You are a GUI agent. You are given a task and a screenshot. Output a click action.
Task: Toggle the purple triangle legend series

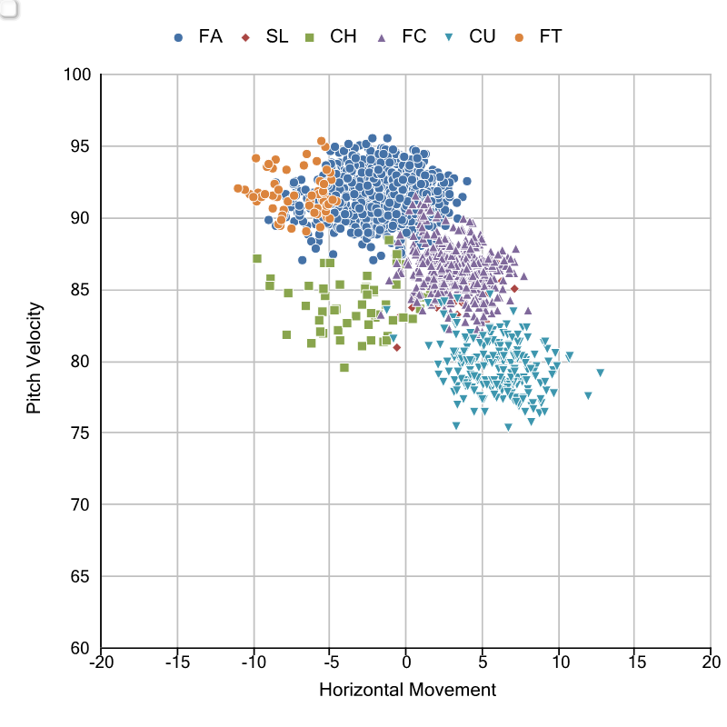pyautogui.click(x=382, y=37)
